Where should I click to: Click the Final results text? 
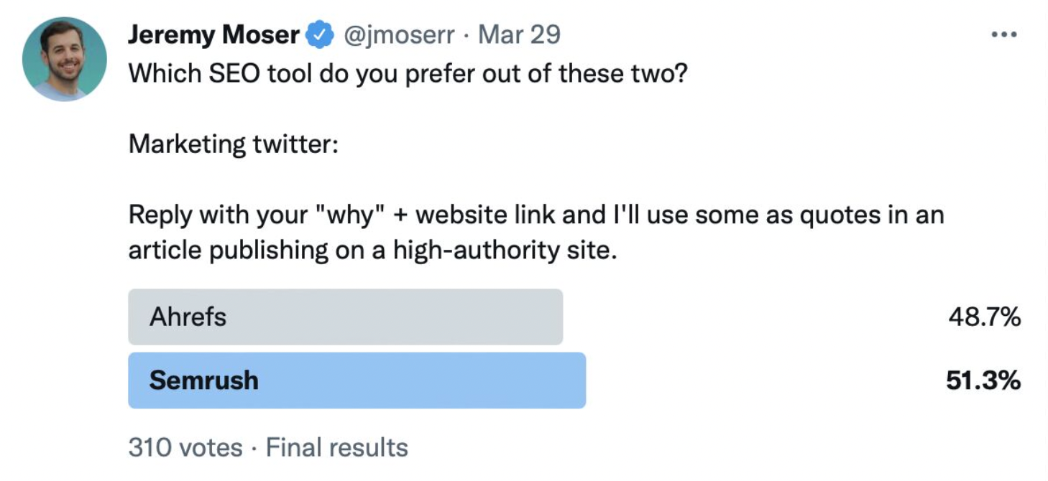(x=337, y=448)
